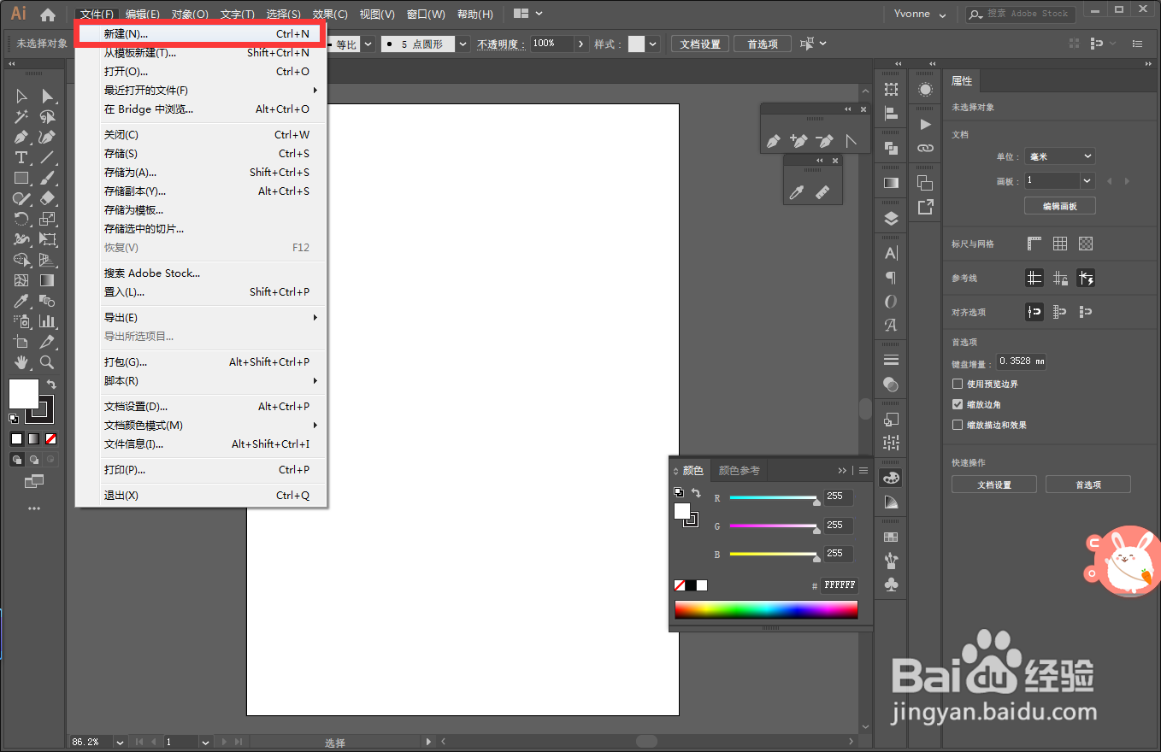Choose the Rectangle tool
The height and width of the screenshot is (752, 1161).
21,178
